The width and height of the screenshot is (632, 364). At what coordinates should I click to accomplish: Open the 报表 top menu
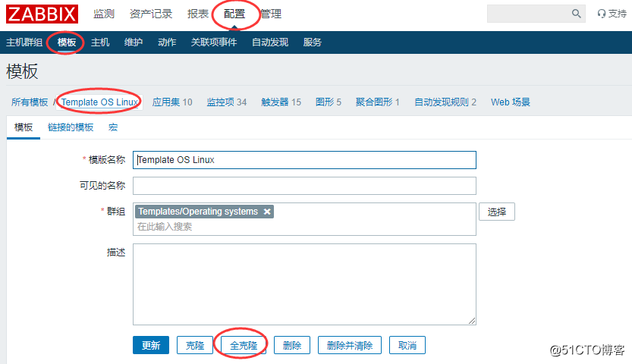coord(198,14)
